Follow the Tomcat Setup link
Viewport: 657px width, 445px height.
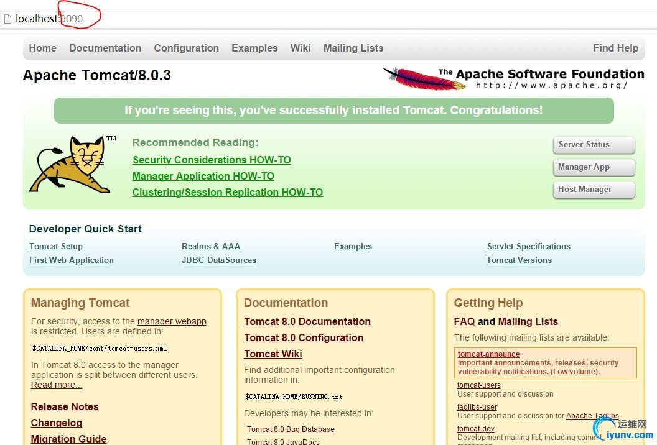point(56,247)
